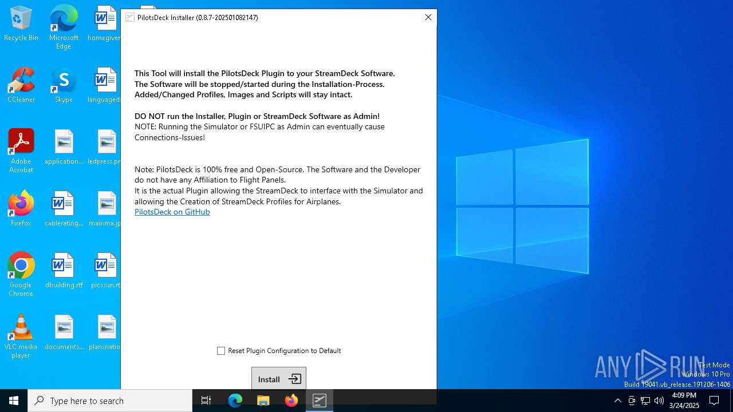The width and height of the screenshot is (733, 412).
Task: Open network status tray icon
Action: point(645,401)
